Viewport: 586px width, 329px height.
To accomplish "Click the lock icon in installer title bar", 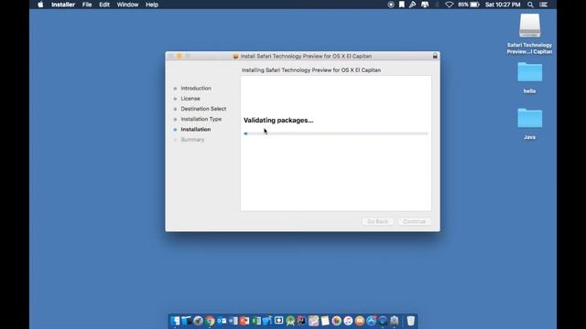I will pos(435,56).
